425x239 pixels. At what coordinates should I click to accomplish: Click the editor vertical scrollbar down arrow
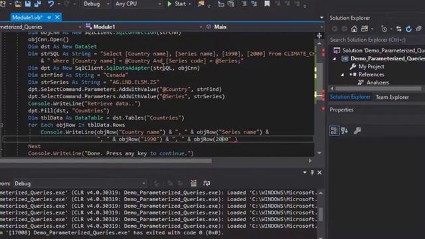click(319, 153)
